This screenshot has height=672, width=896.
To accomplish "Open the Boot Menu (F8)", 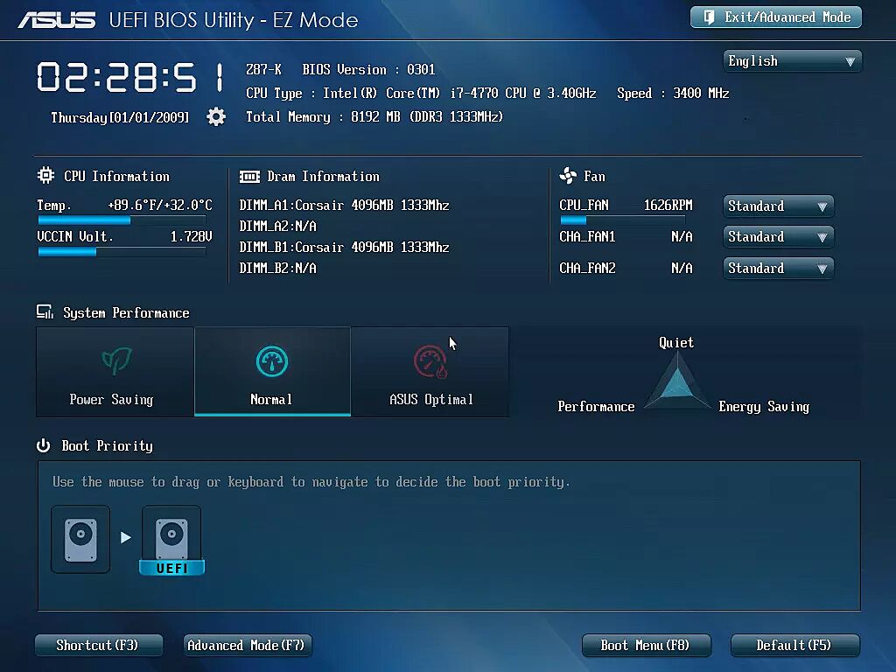I will tap(646, 645).
